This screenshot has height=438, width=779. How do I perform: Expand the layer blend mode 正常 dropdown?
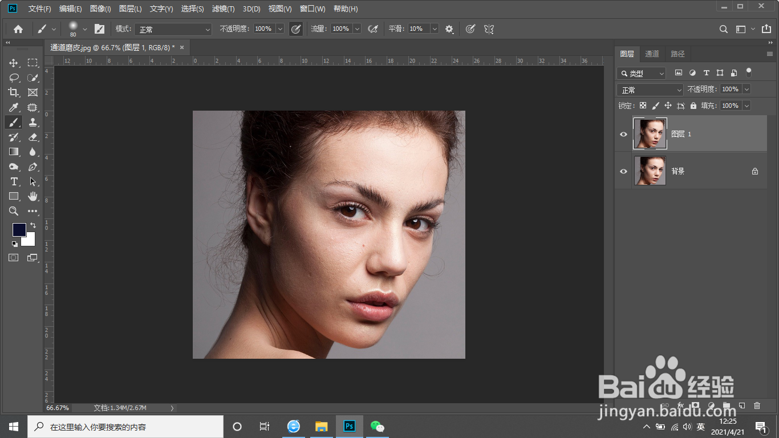pos(650,90)
